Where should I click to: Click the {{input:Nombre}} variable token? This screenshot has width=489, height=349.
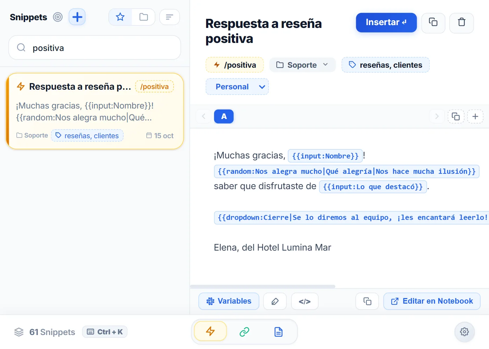[x=325, y=156]
